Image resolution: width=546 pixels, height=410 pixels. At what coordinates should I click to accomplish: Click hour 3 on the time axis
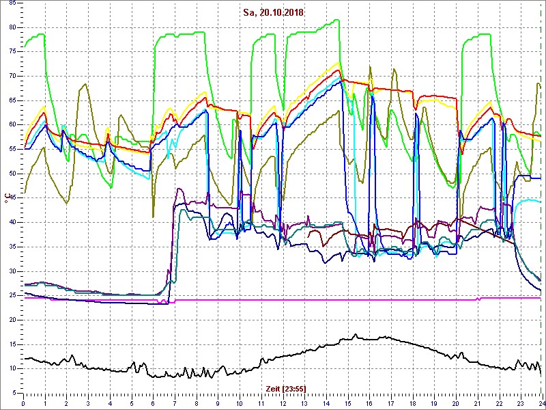click(88, 404)
